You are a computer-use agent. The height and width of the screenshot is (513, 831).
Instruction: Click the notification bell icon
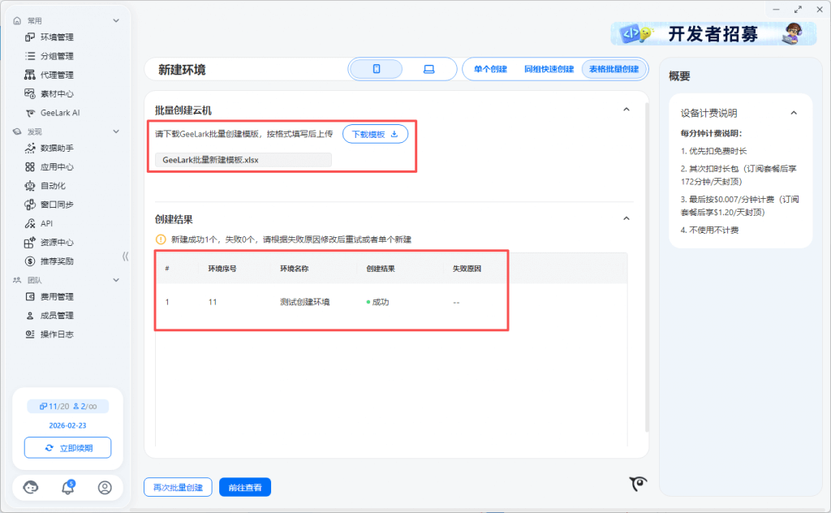tap(68, 487)
